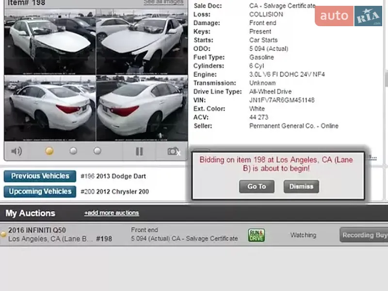This screenshot has width=388, height=291.
Task: Click the Transmission value Unknown
Action: [262, 83]
